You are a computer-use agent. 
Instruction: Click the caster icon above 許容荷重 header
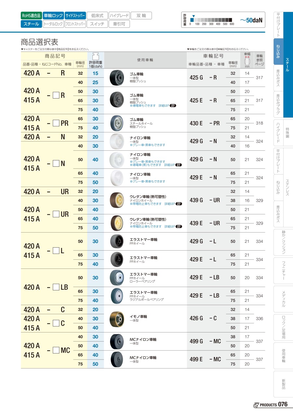point(96,55)
